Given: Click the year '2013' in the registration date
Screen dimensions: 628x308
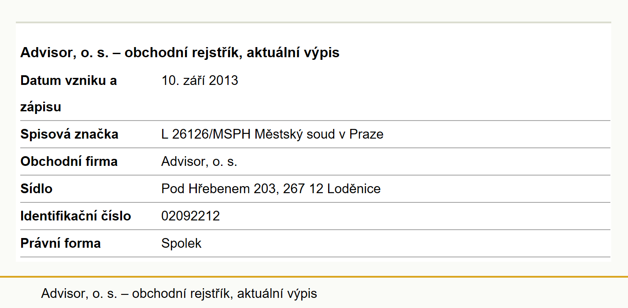Looking at the screenshot, I should (223, 81).
